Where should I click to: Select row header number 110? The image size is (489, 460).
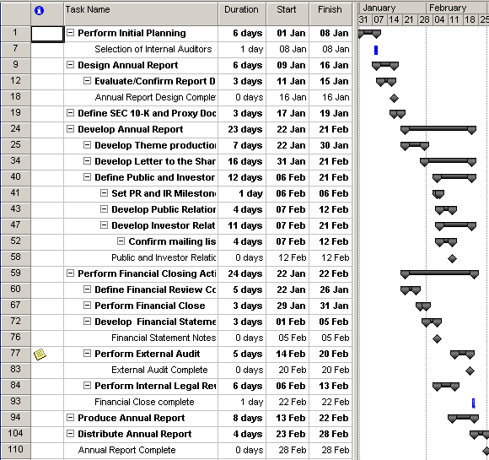15,450
